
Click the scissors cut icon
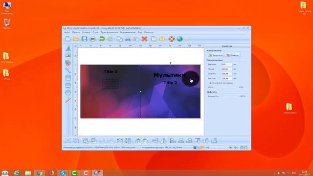(x=128, y=39)
